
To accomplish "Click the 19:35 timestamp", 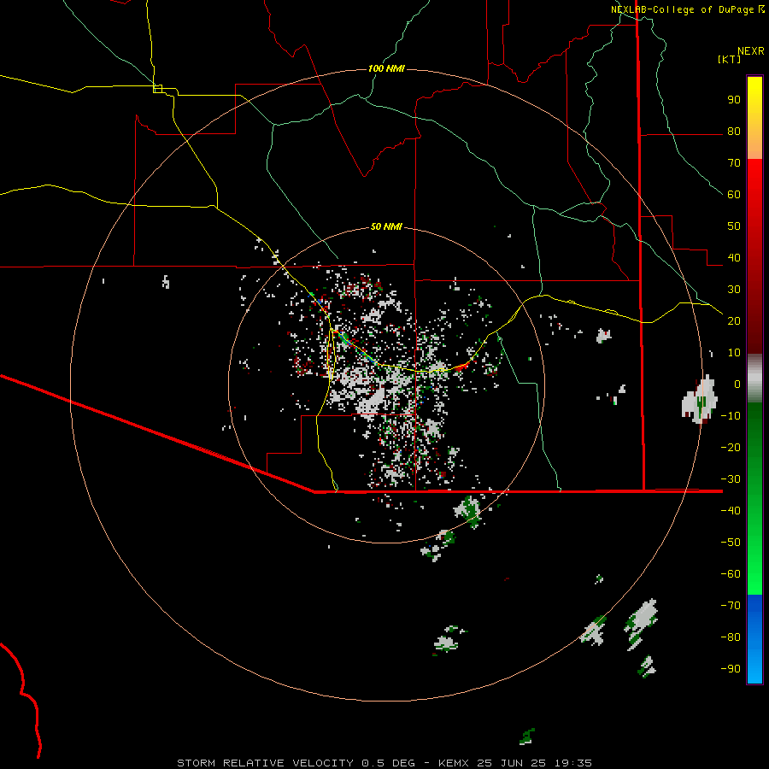I will [x=573, y=763].
